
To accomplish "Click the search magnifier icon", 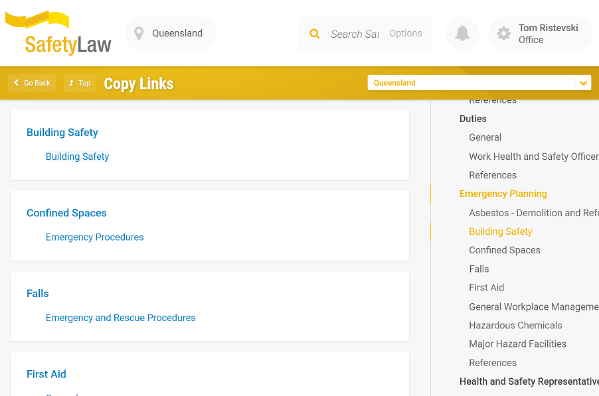I will click(x=314, y=34).
